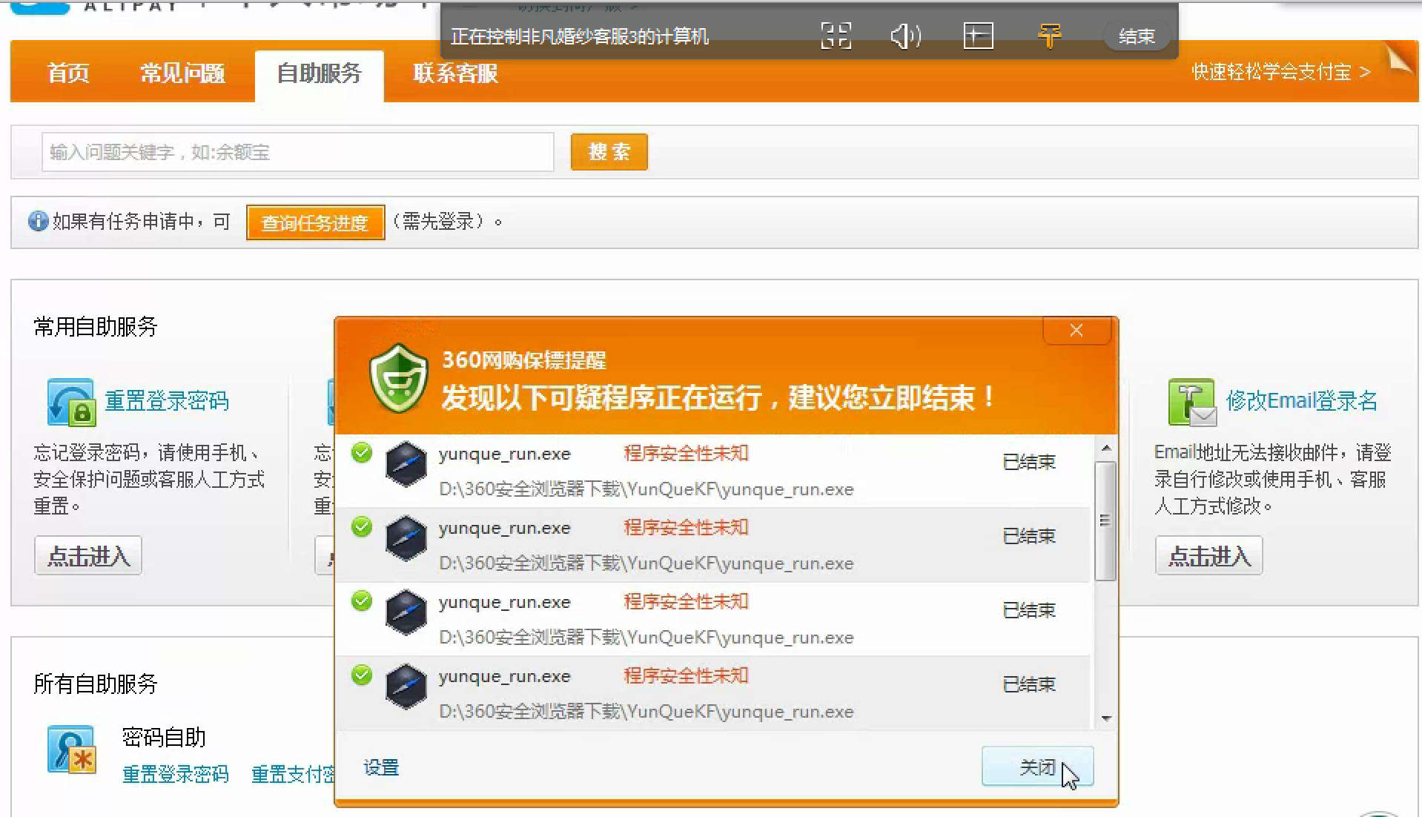Viewport: 1422px width, 817px height.
Task: Click 已结束 status in third process row
Action: pos(1029,610)
